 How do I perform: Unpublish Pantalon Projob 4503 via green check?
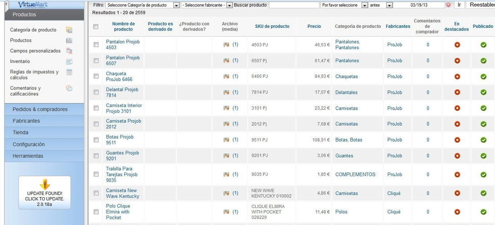[x=483, y=45]
